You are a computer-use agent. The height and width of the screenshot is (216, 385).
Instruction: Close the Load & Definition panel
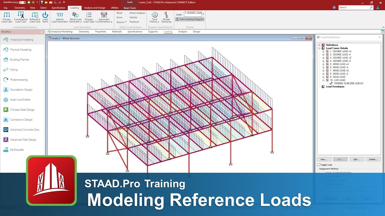(379, 37)
